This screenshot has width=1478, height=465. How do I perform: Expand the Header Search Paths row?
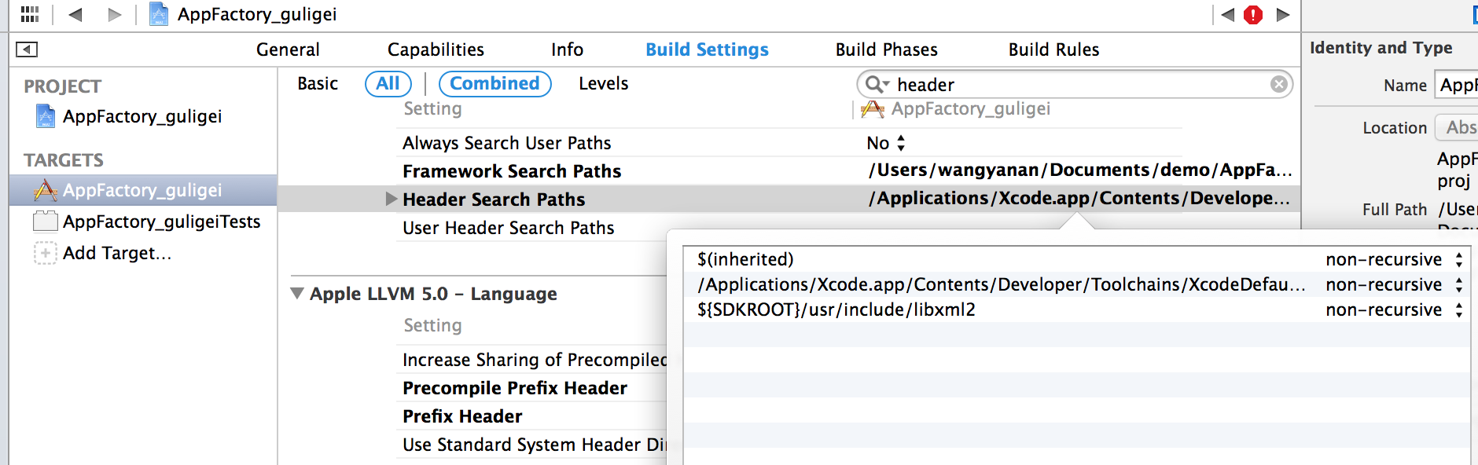click(392, 199)
